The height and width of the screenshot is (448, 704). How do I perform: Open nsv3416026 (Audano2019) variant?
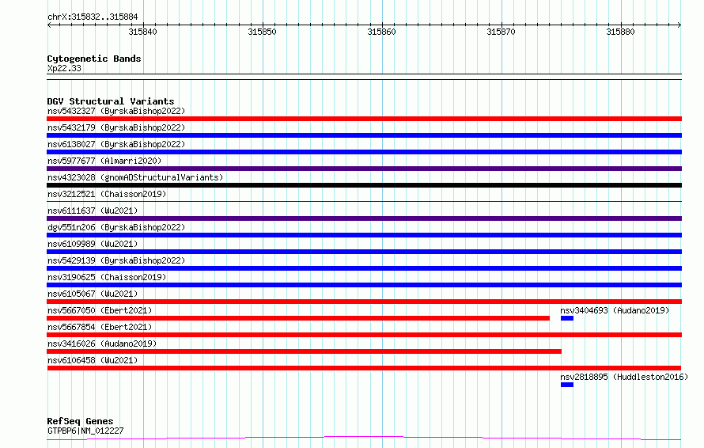[x=102, y=344]
